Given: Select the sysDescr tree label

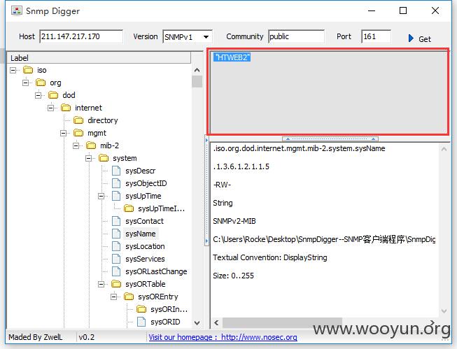Looking at the screenshot, I should [140, 171].
